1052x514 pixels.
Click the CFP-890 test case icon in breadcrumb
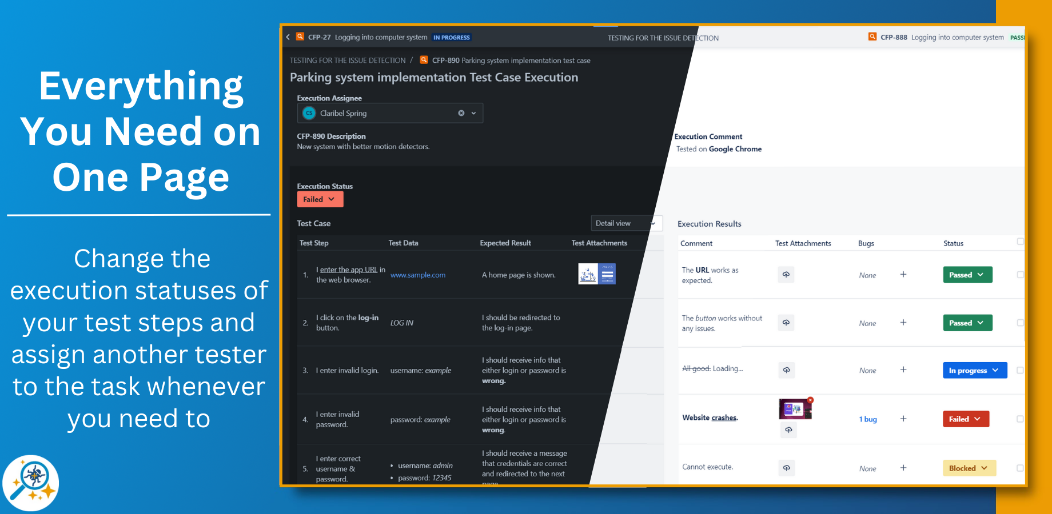point(424,60)
